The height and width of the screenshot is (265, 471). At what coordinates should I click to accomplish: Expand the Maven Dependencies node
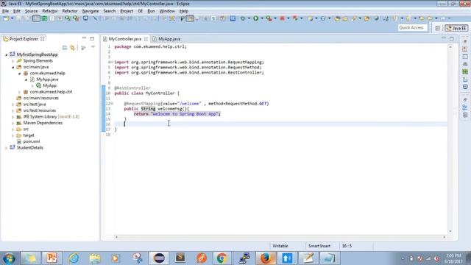[x=13, y=123]
